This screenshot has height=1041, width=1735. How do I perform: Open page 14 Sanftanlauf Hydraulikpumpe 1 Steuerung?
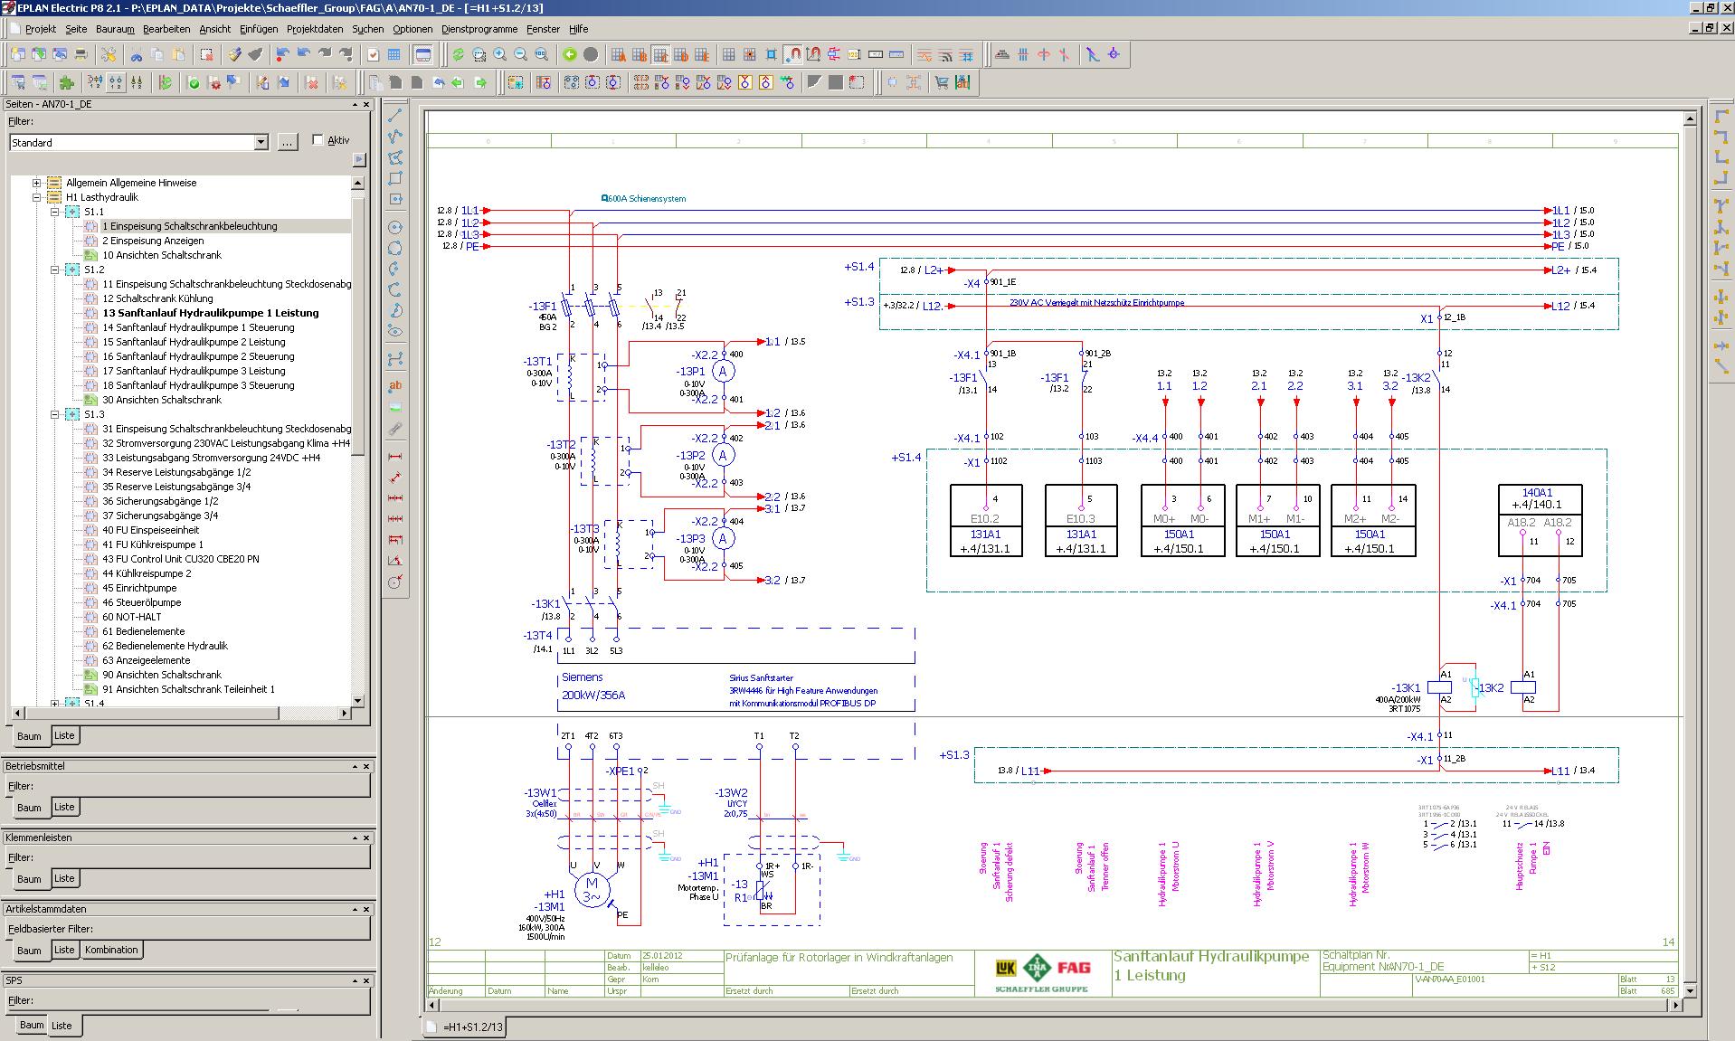(197, 327)
